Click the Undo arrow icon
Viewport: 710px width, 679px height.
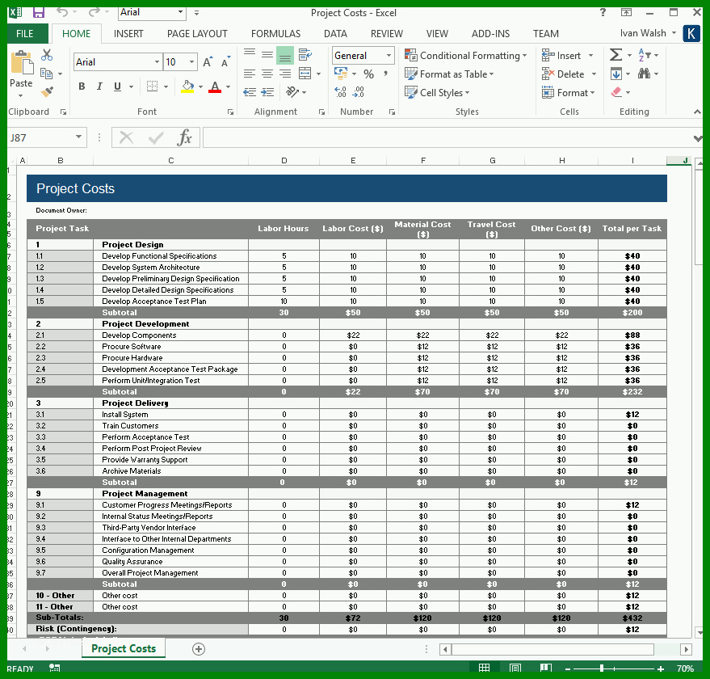62,12
